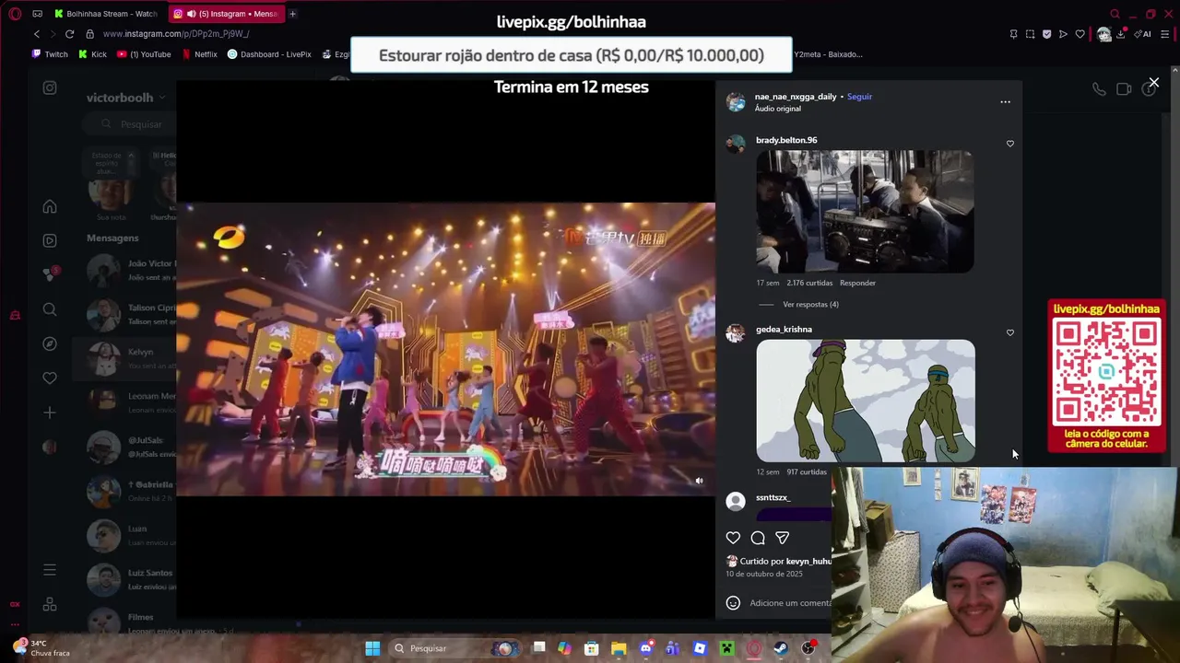Click Responder under brady.belton.96 comment

click(x=857, y=283)
